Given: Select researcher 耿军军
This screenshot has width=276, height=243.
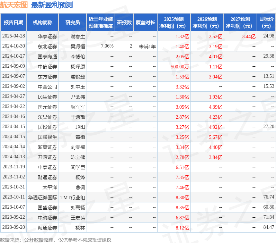Looking at the screenshot, I should coord(78,107).
